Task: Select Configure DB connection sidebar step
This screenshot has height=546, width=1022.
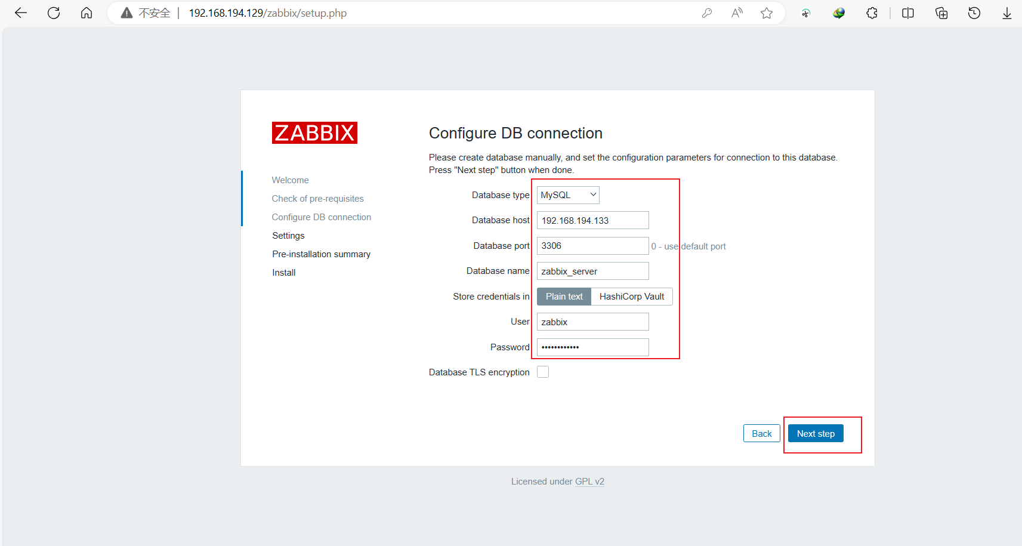Action: [x=322, y=217]
